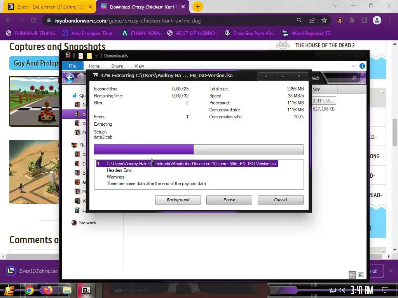398x298 pixels.
Task: Open Word Replacer II bookmark
Action: tap(306, 33)
